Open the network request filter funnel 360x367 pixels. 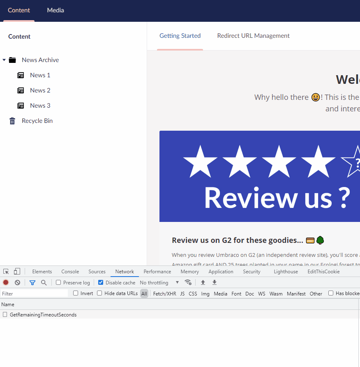point(32,282)
